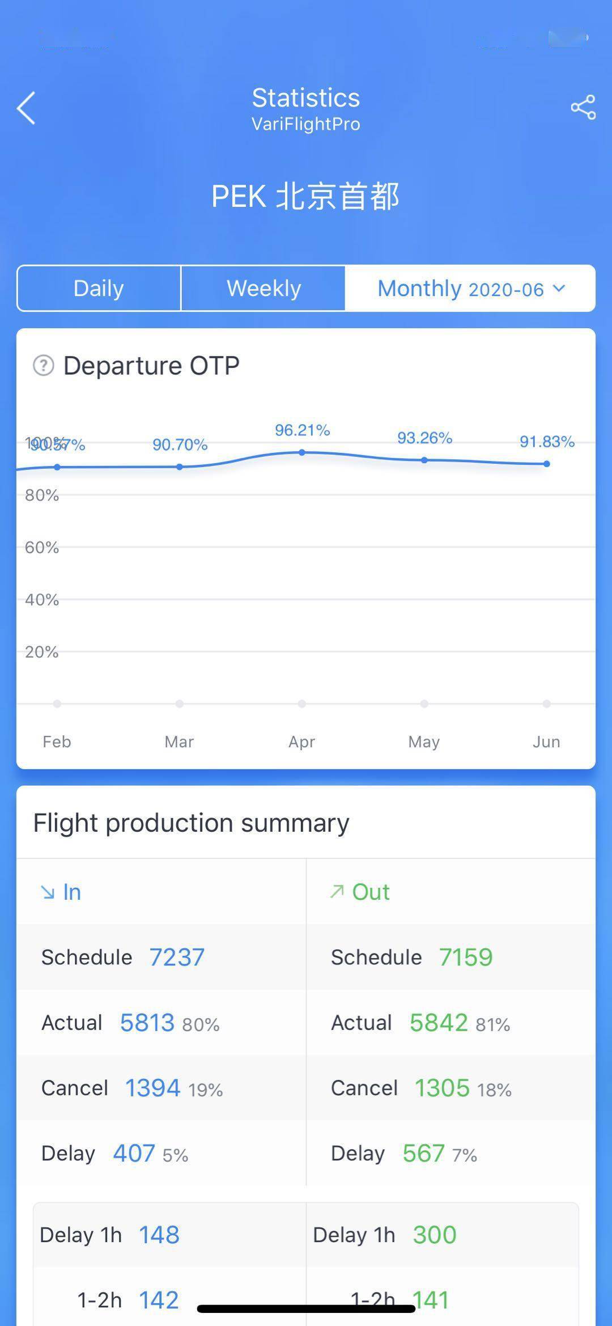The height and width of the screenshot is (1326, 612).
Task: Switch to the Daily tab
Action: 99,289
